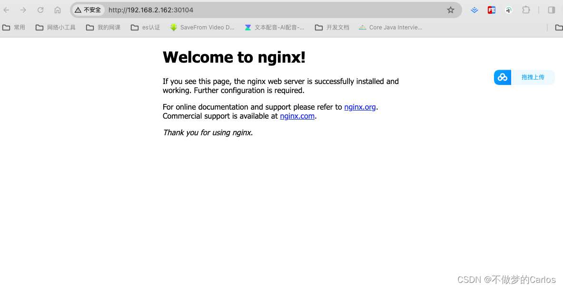563x289 pixels.
Task: Open the Core Java Intervie... bookmark
Action: coord(391,28)
